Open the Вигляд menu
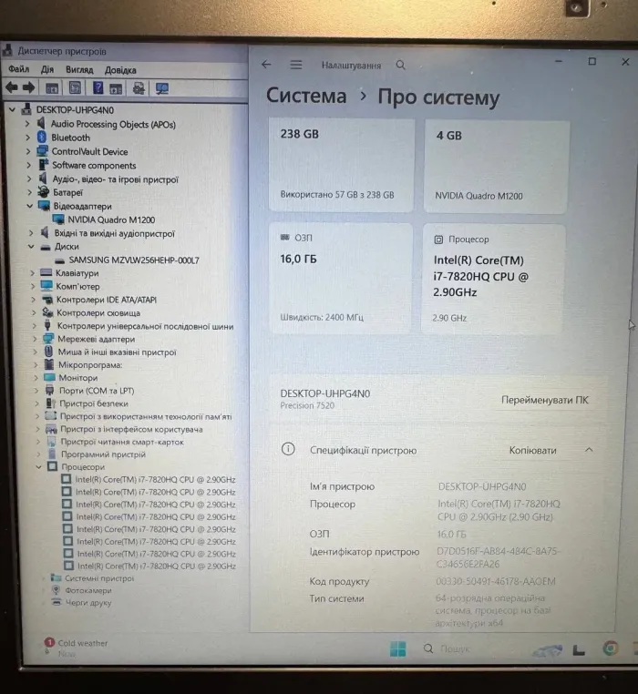The image size is (638, 694). 79,70
